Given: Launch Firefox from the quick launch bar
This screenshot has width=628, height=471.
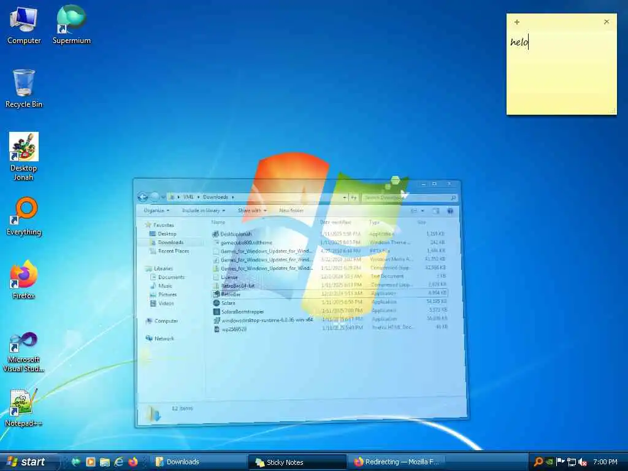Looking at the screenshot, I should click(133, 462).
